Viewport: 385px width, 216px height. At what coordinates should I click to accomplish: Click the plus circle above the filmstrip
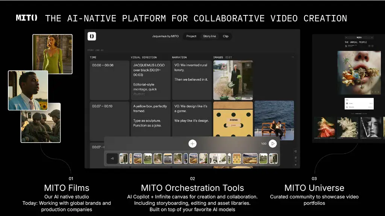pos(192,144)
